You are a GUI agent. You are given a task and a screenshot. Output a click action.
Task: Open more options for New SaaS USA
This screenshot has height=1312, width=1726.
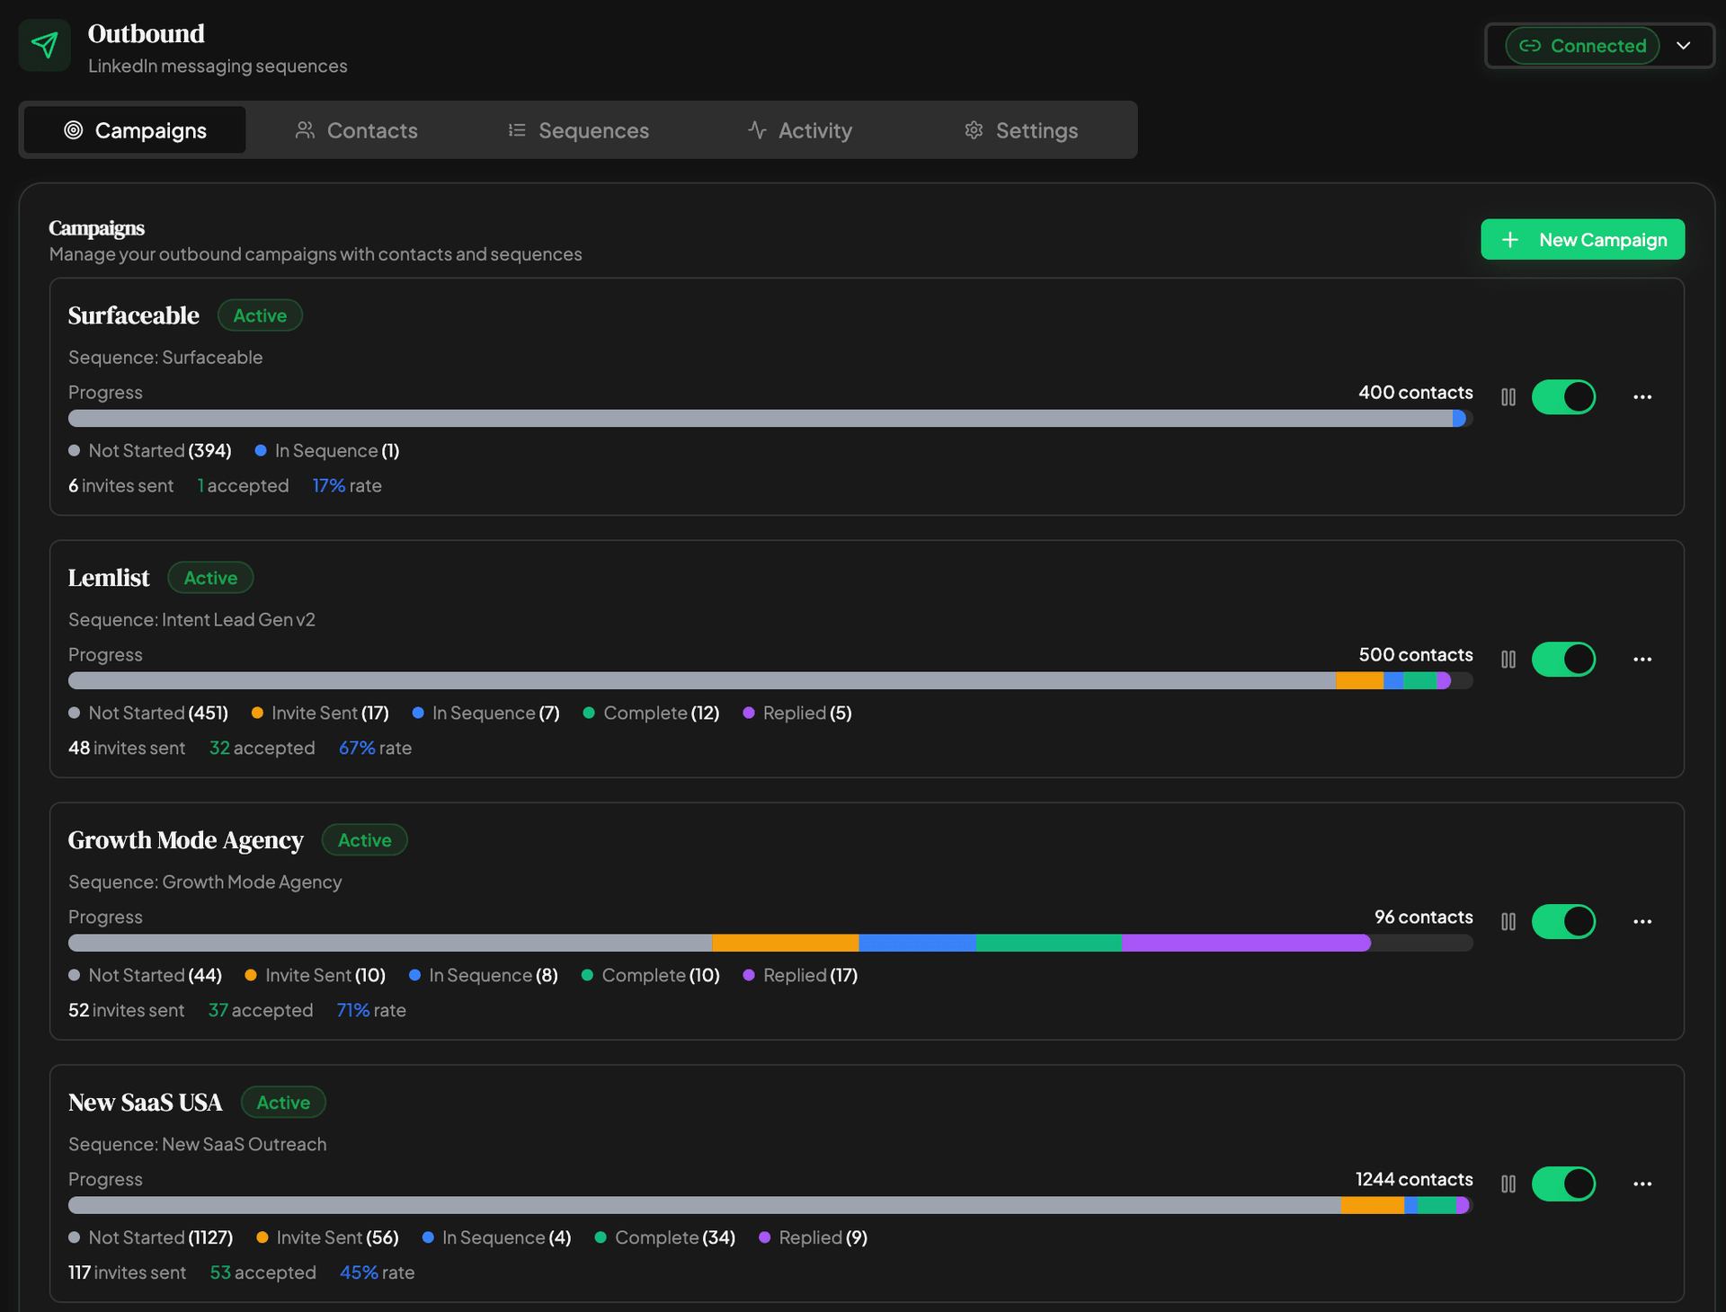point(1642,1183)
